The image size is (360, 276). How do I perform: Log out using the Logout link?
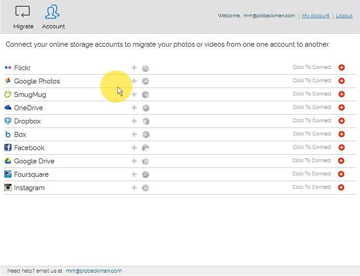click(x=344, y=16)
